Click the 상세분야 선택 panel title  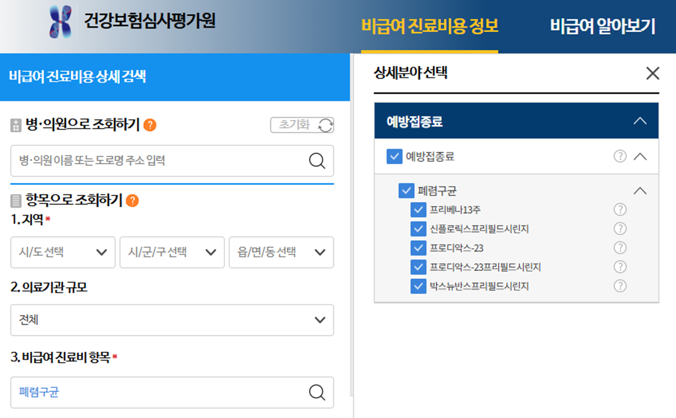[x=411, y=73]
